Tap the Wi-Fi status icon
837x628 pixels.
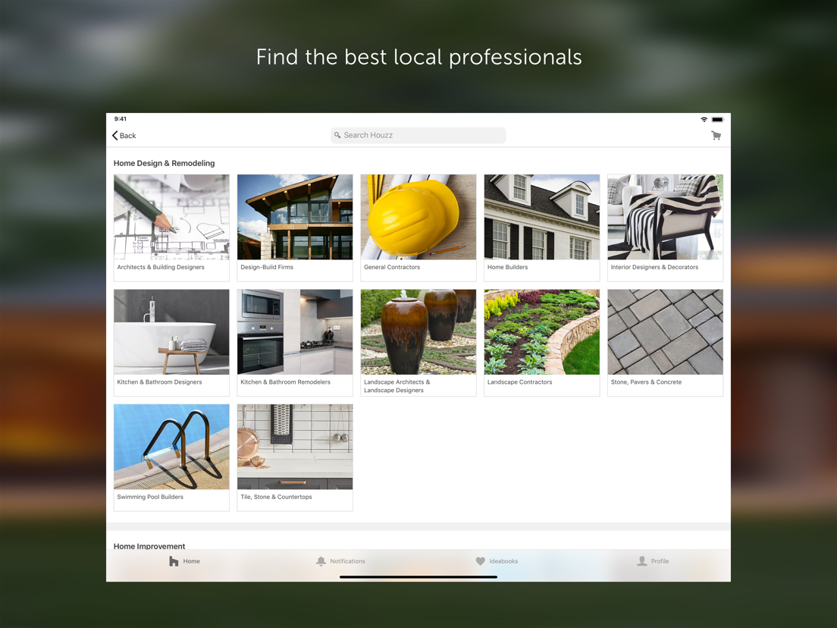click(x=704, y=119)
